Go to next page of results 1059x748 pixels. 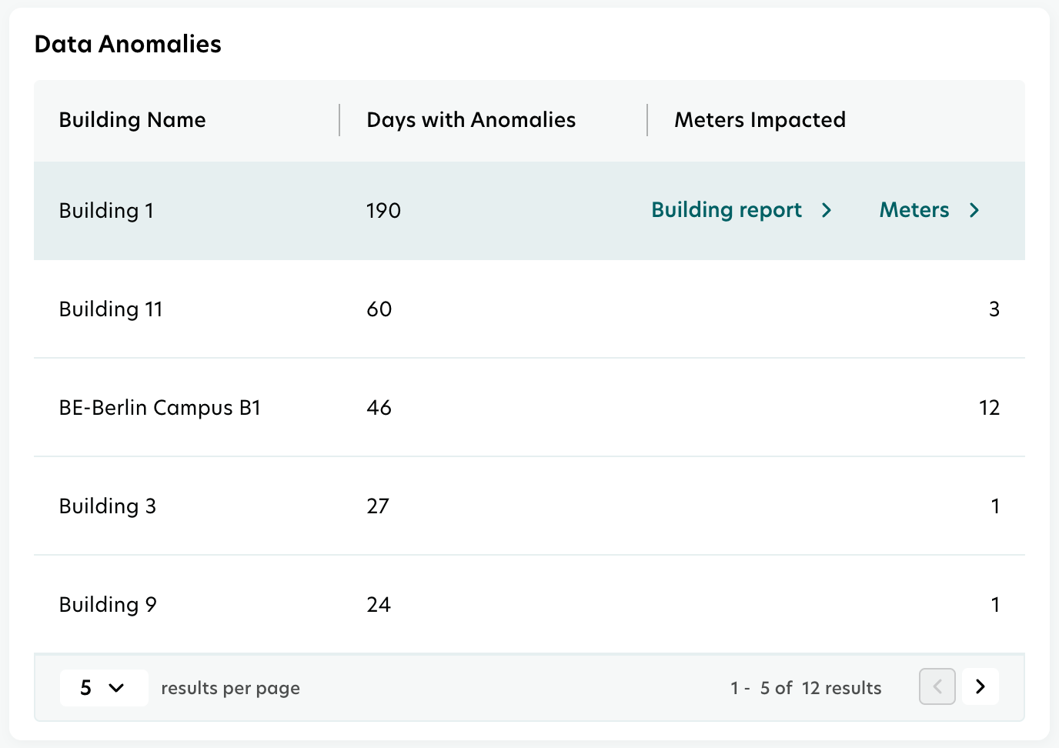tap(980, 686)
